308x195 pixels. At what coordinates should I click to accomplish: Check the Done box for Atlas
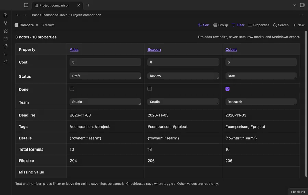(72, 89)
